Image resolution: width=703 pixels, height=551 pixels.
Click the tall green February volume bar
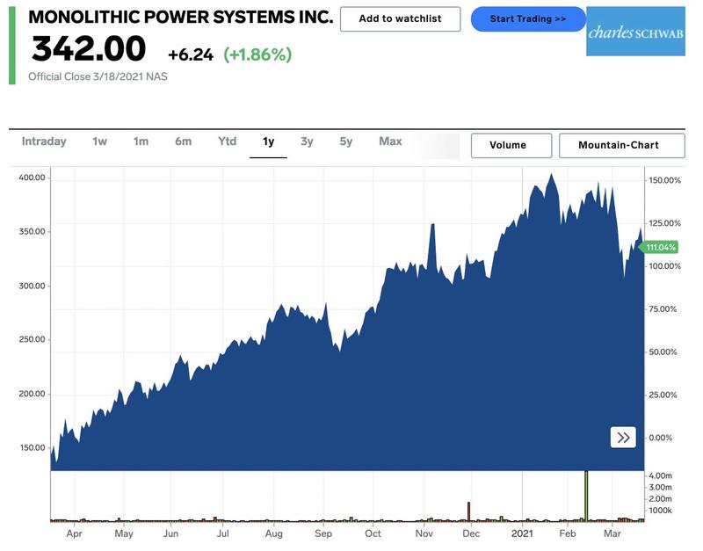(x=585, y=496)
